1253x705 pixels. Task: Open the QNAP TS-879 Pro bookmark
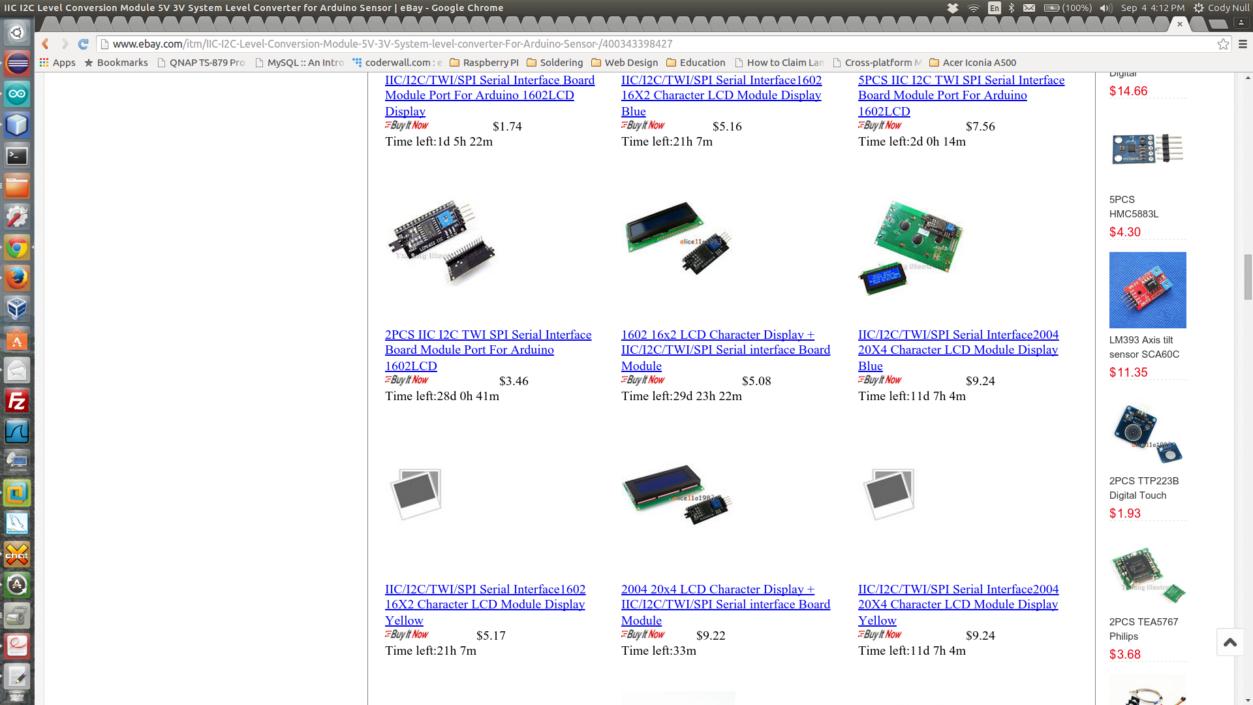(201, 63)
